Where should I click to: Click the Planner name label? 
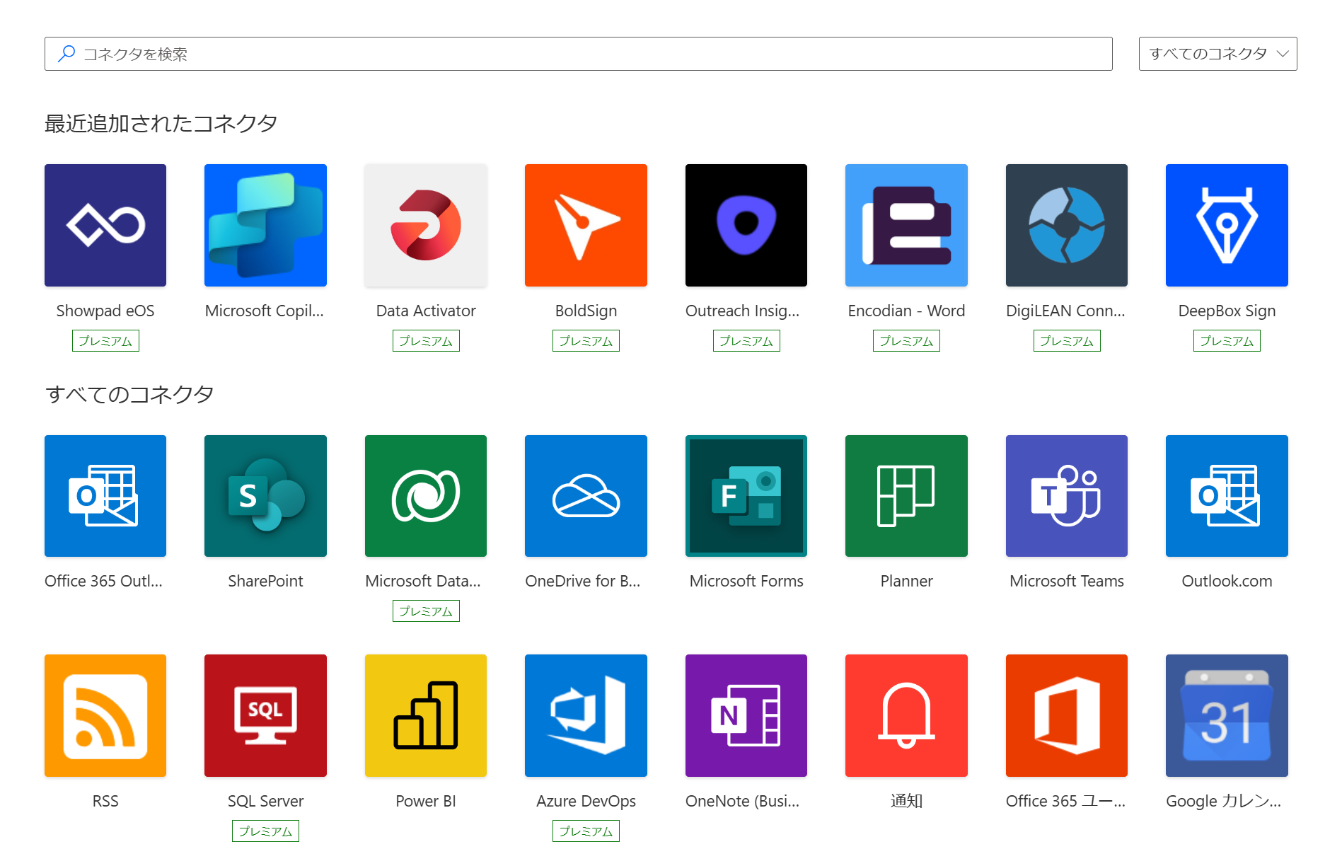906,581
